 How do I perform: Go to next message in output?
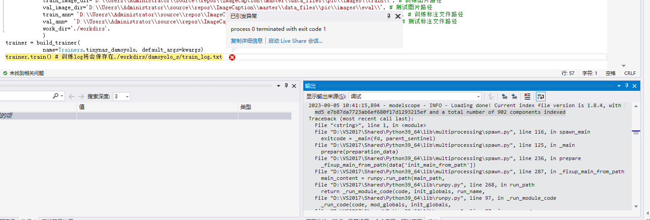tap(514, 96)
